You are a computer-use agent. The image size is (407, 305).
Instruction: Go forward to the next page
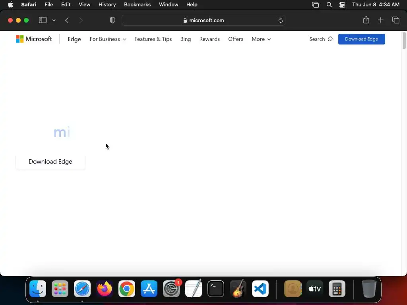point(81,20)
